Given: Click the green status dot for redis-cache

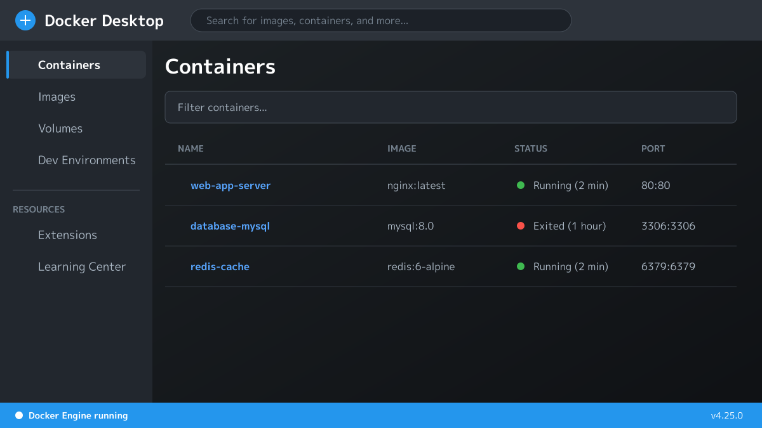Looking at the screenshot, I should pyautogui.click(x=521, y=266).
